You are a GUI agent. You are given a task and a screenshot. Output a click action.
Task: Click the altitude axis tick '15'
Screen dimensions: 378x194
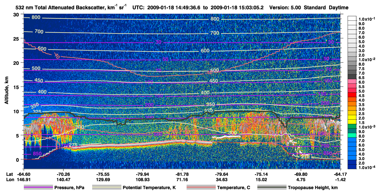click(17, 87)
